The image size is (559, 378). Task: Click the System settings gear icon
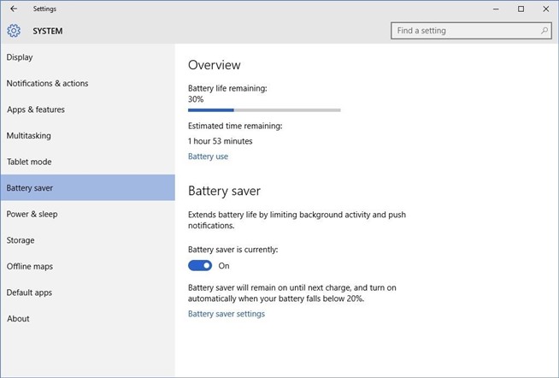pyautogui.click(x=14, y=31)
